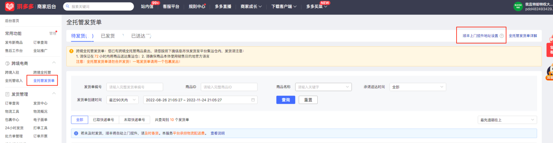Open the 承诺送达时间 dropdown
Image resolution: width=553 pixels, height=143 pixels.
418,87
